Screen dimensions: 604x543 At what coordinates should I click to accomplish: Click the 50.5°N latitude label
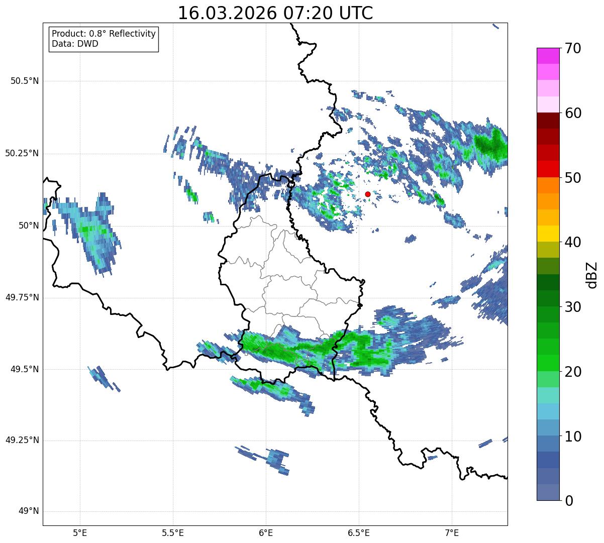[x=25, y=81]
